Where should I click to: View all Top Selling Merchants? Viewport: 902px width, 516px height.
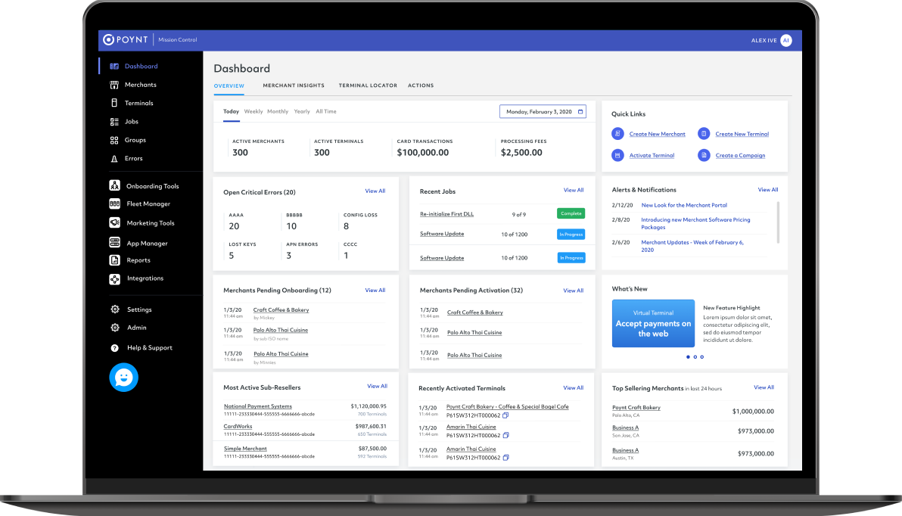click(x=764, y=387)
